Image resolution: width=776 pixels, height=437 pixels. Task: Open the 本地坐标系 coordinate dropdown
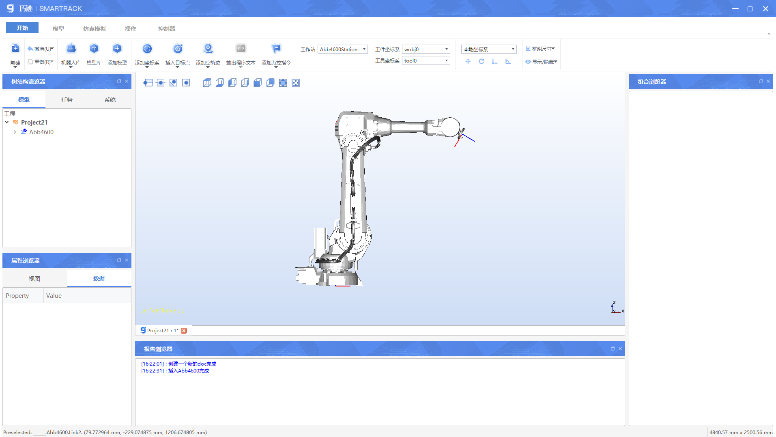pos(489,49)
